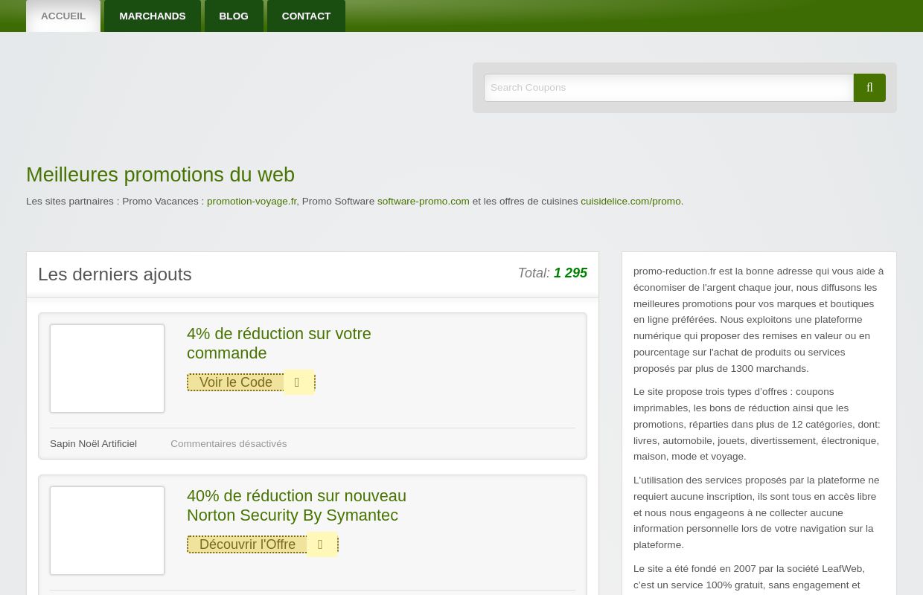Click the Norton coupon thumbnail
This screenshot has width=923, height=595.
[x=107, y=530]
